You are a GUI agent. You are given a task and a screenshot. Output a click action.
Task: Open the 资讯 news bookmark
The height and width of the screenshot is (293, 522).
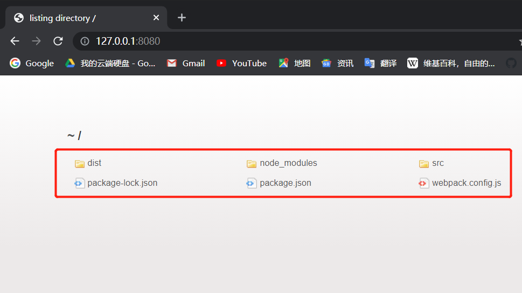tap(337, 63)
